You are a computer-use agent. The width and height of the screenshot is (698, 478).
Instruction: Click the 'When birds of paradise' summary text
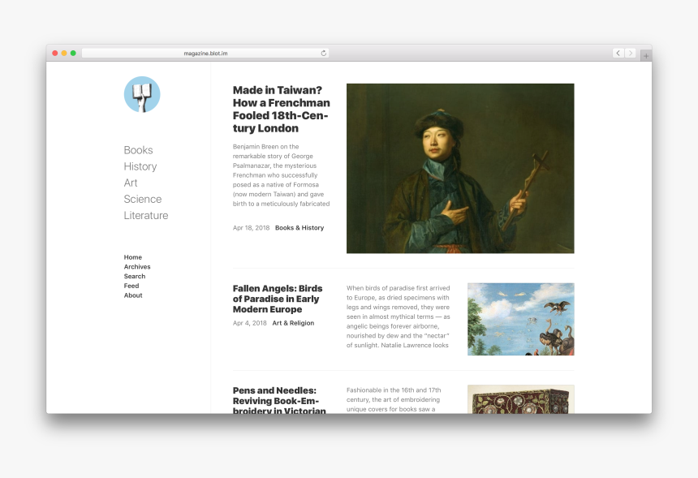(399, 317)
